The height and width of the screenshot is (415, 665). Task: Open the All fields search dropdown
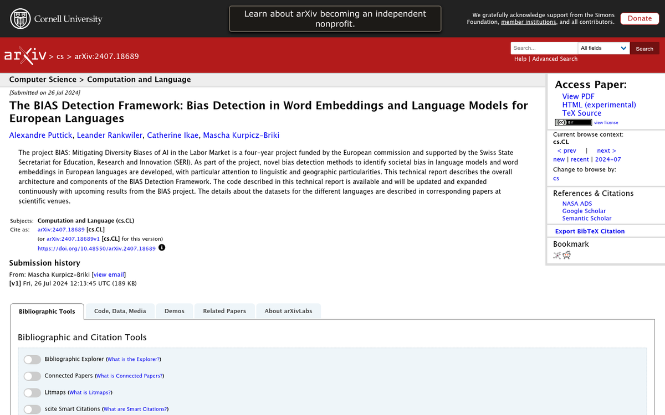(603, 48)
